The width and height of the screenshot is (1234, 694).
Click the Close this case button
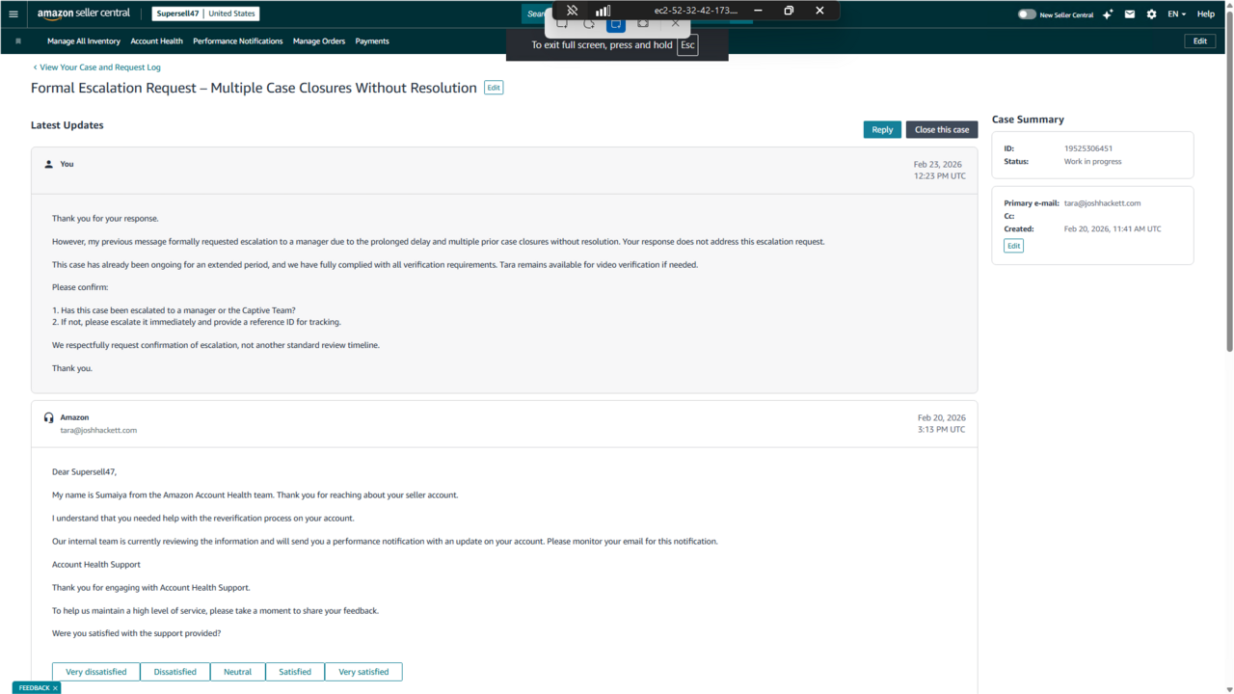pos(942,129)
